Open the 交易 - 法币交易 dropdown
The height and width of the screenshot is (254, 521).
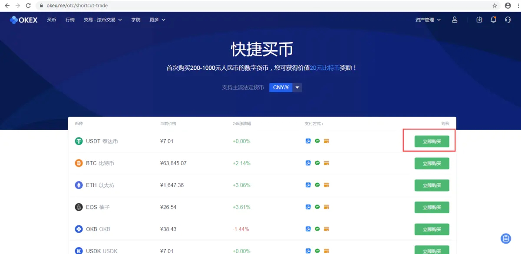pyautogui.click(x=102, y=20)
